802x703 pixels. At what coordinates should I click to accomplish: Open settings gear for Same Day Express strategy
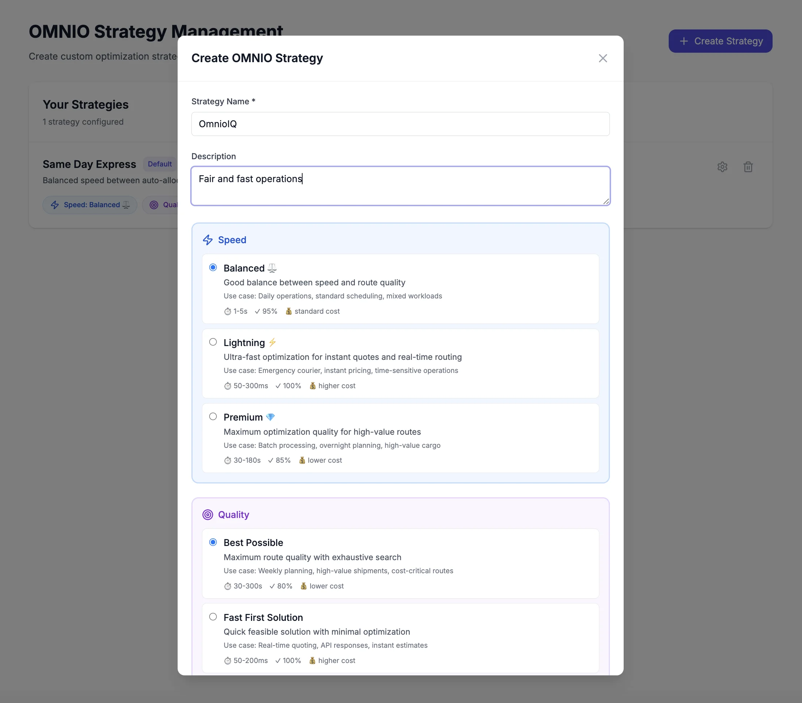coord(722,167)
